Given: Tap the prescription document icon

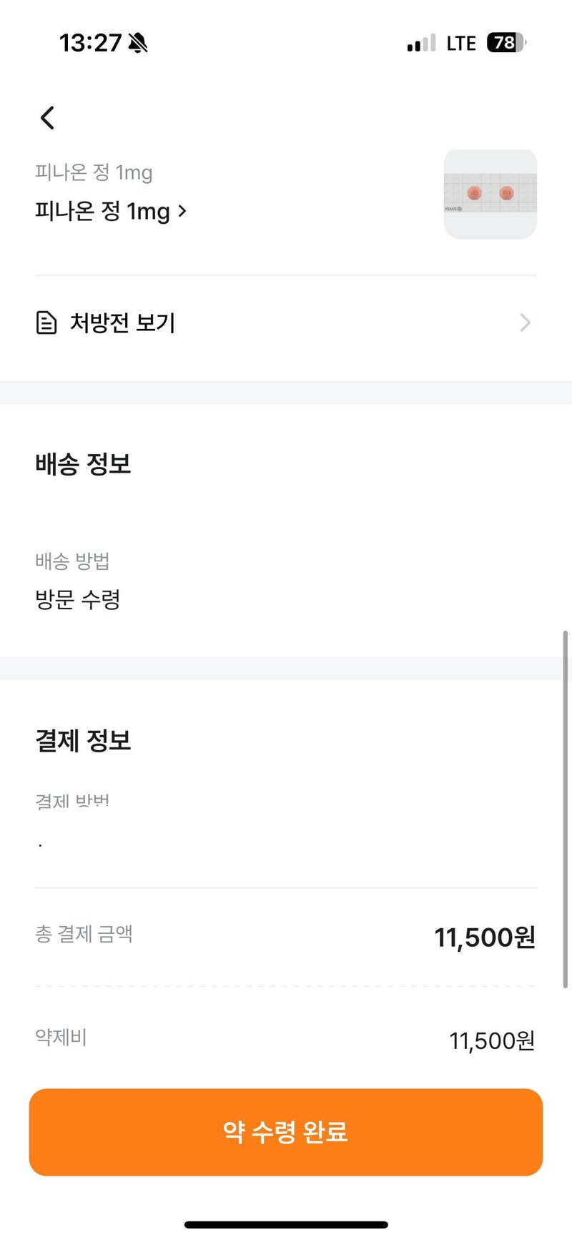Looking at the screenshot, I should point(46,323).
